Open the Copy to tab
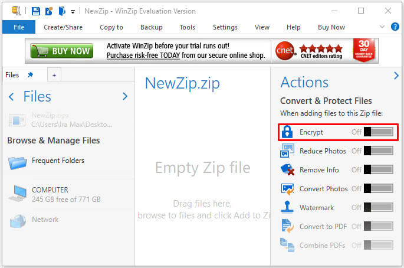Viewport: 404px width, 268px height. pyautogui.click(x=111, y=27)
